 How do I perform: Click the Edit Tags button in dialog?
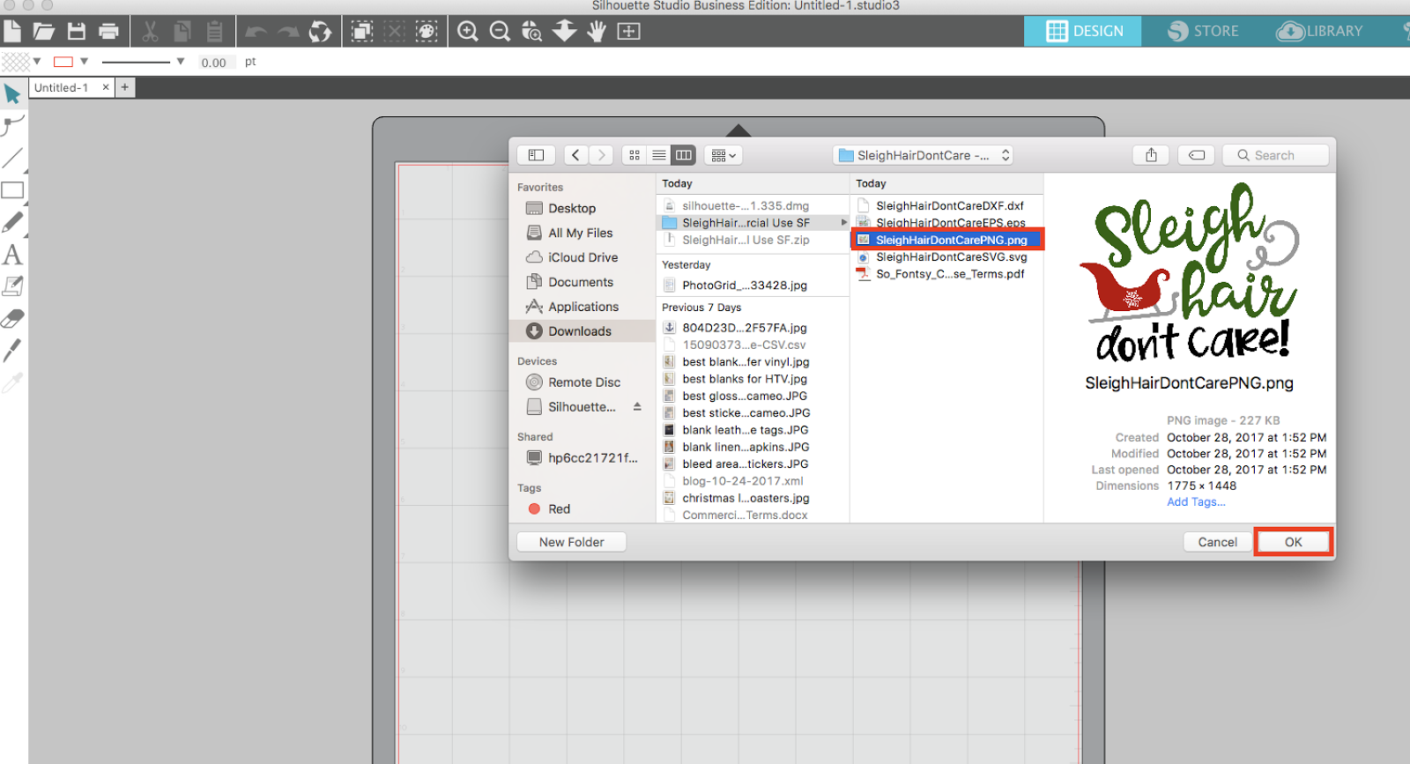1197,155
